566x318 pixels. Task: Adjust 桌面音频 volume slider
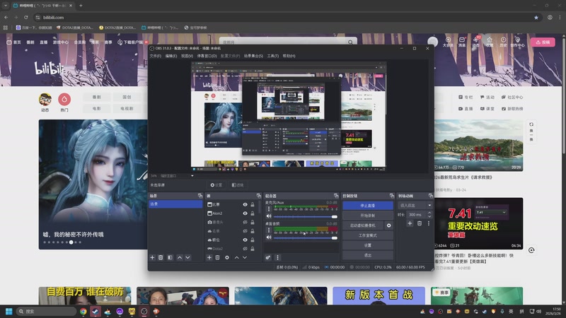[306, 238]
